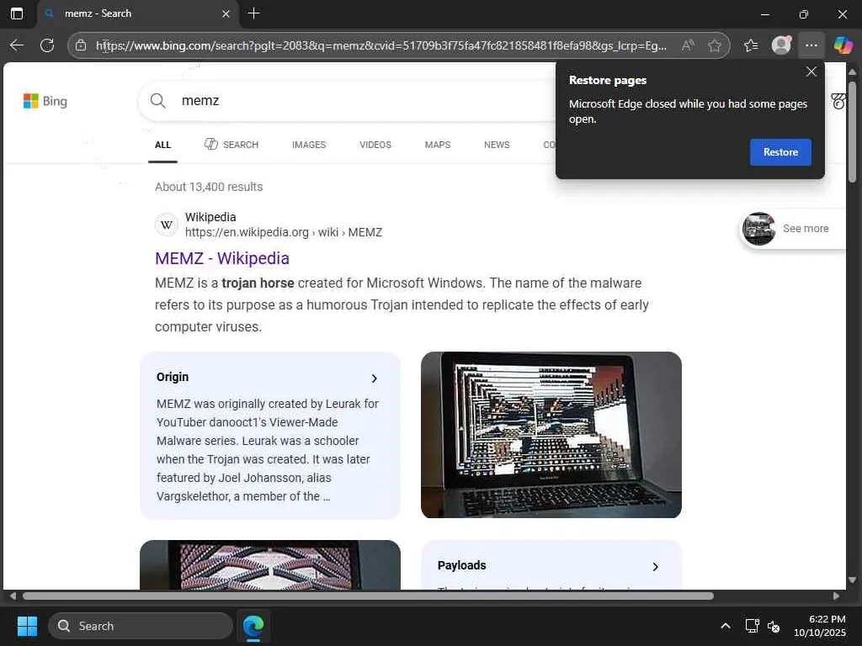862x646 pixels.
Task: Click the Bing logo
Action: pos(45,101)
